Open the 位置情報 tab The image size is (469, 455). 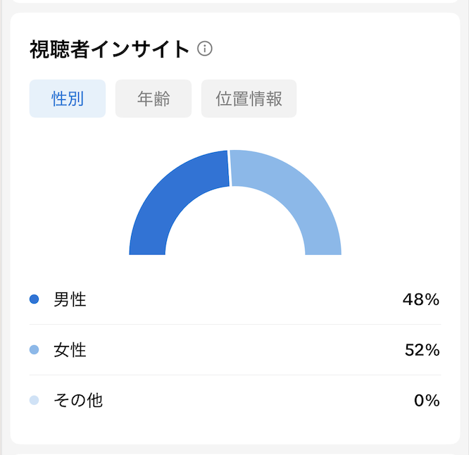tap(249, 99)
